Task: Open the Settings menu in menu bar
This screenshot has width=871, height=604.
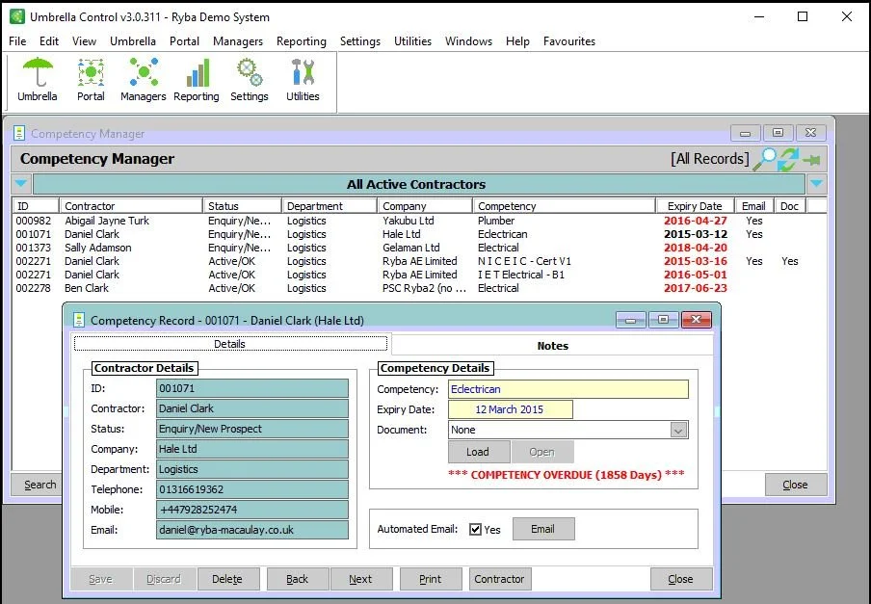Action: click(360, 41)
